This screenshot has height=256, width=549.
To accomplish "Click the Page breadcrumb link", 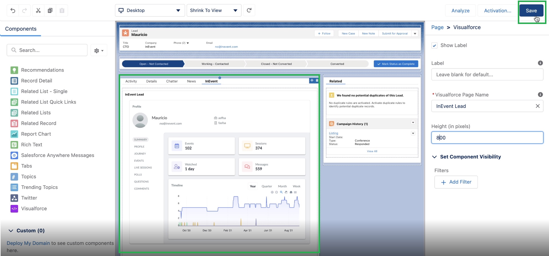I will (x=437, y=27).
